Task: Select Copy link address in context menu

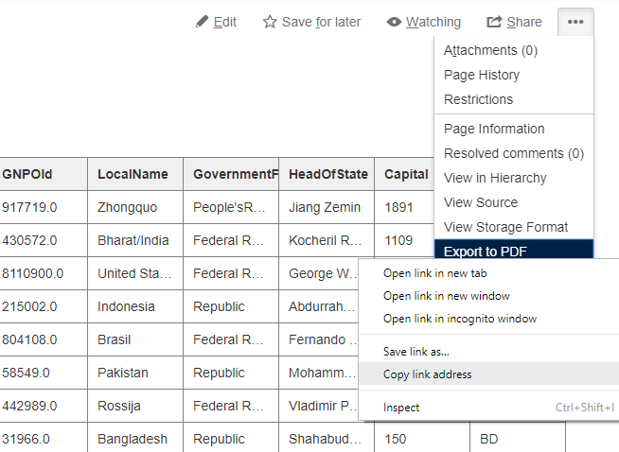Action: (427, 374)
